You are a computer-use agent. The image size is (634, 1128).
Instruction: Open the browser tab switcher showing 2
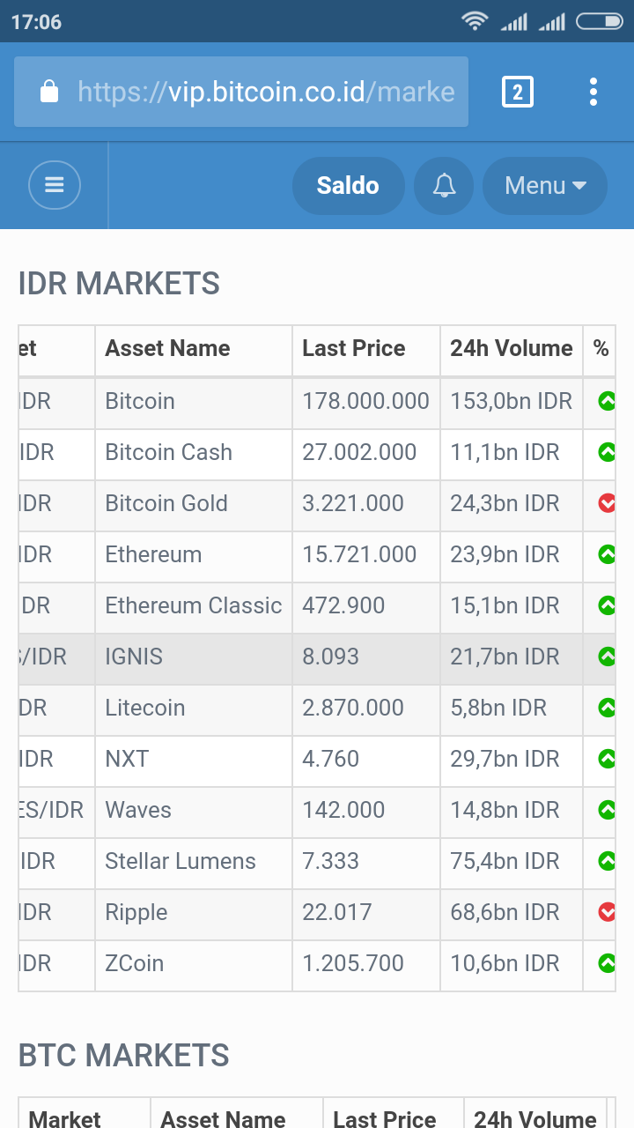(x=517, y=92)
